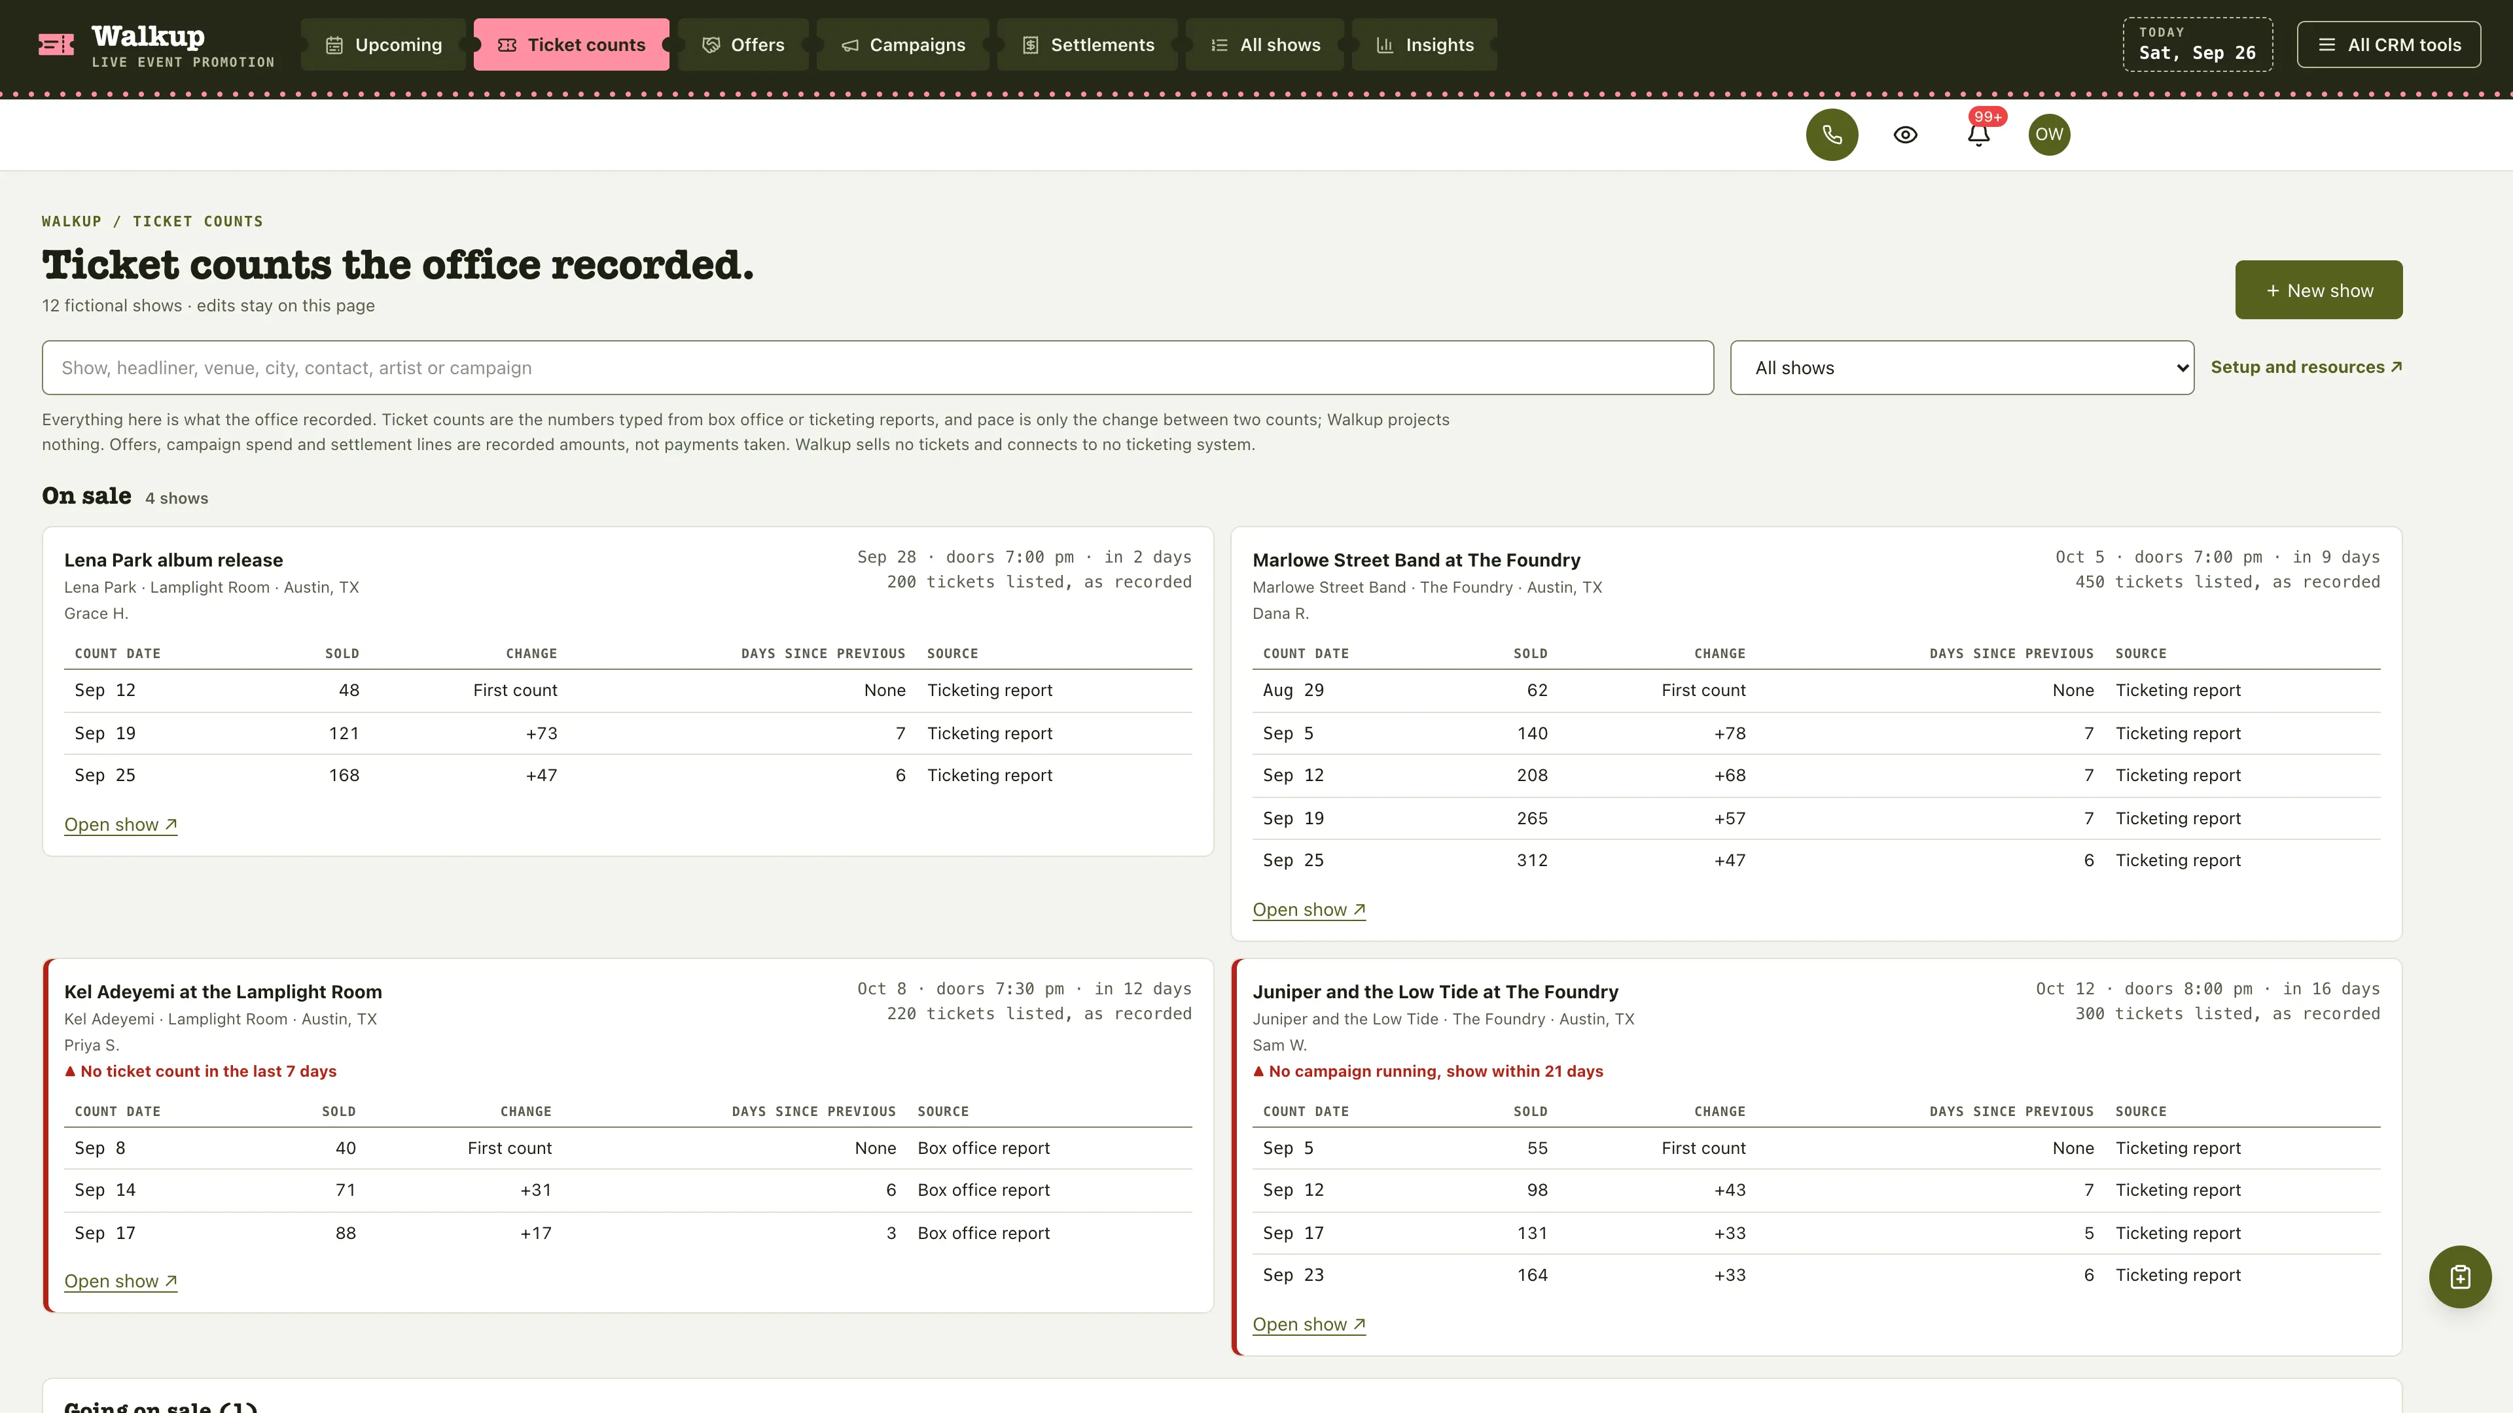Open the phone call icon button

coord(1832,135)
